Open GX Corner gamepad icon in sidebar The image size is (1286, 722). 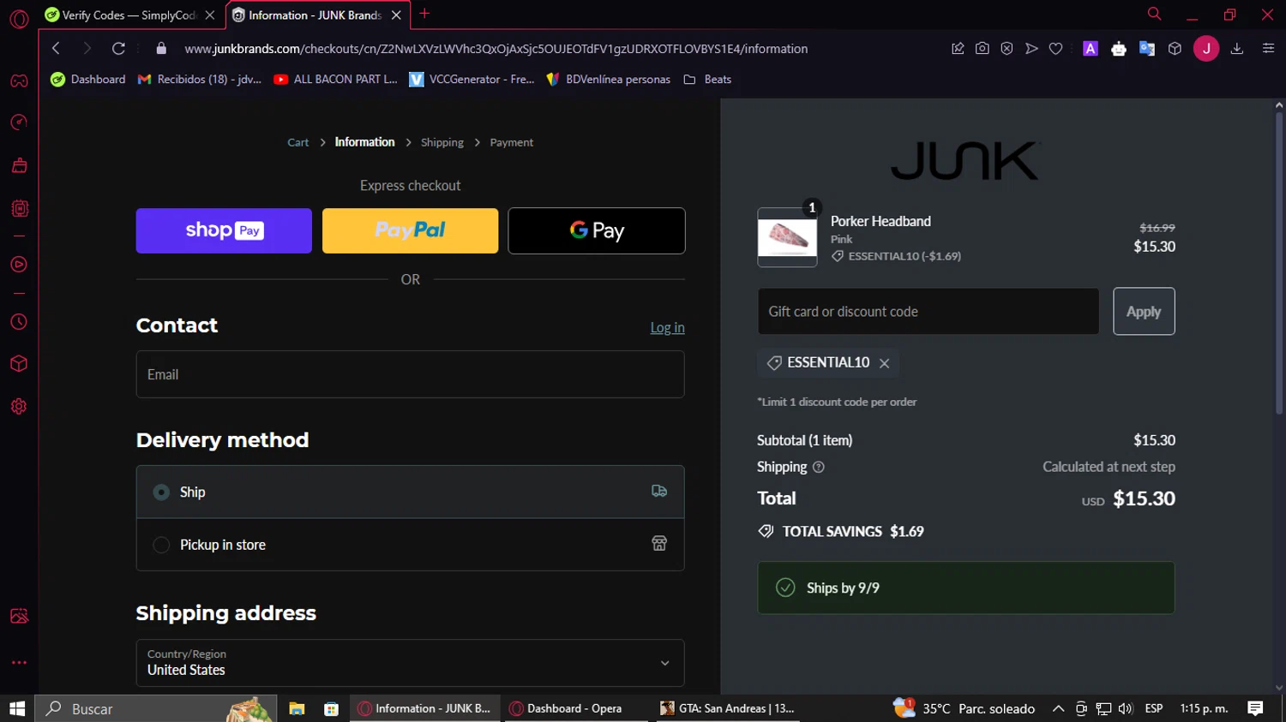tap(19, 81)
